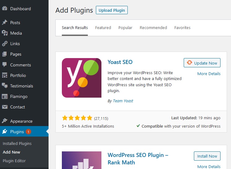Open the Portfolio menu item
This screenshot has width=231, height=169.
(18, 75)
